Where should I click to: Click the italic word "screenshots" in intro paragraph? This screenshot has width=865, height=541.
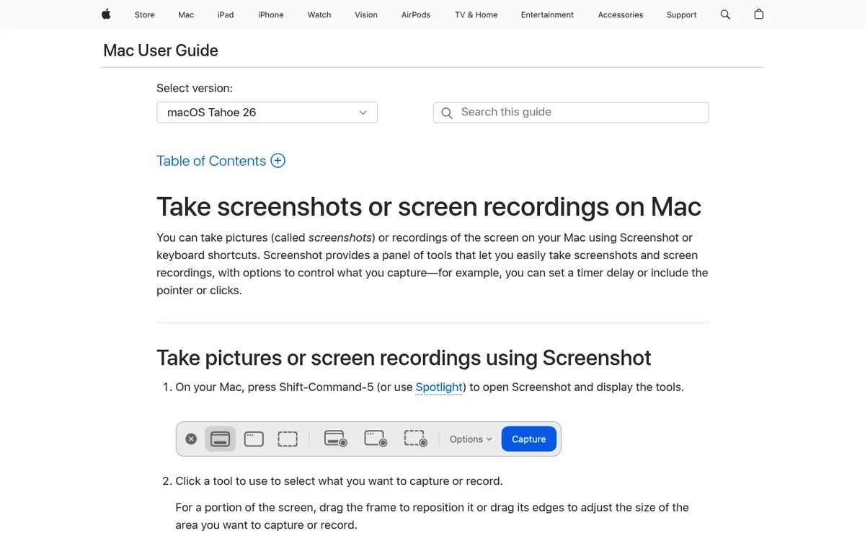(x=340, y=237)
